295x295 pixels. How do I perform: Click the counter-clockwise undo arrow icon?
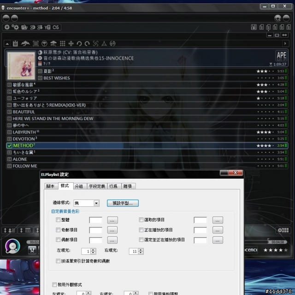[79, 44]
